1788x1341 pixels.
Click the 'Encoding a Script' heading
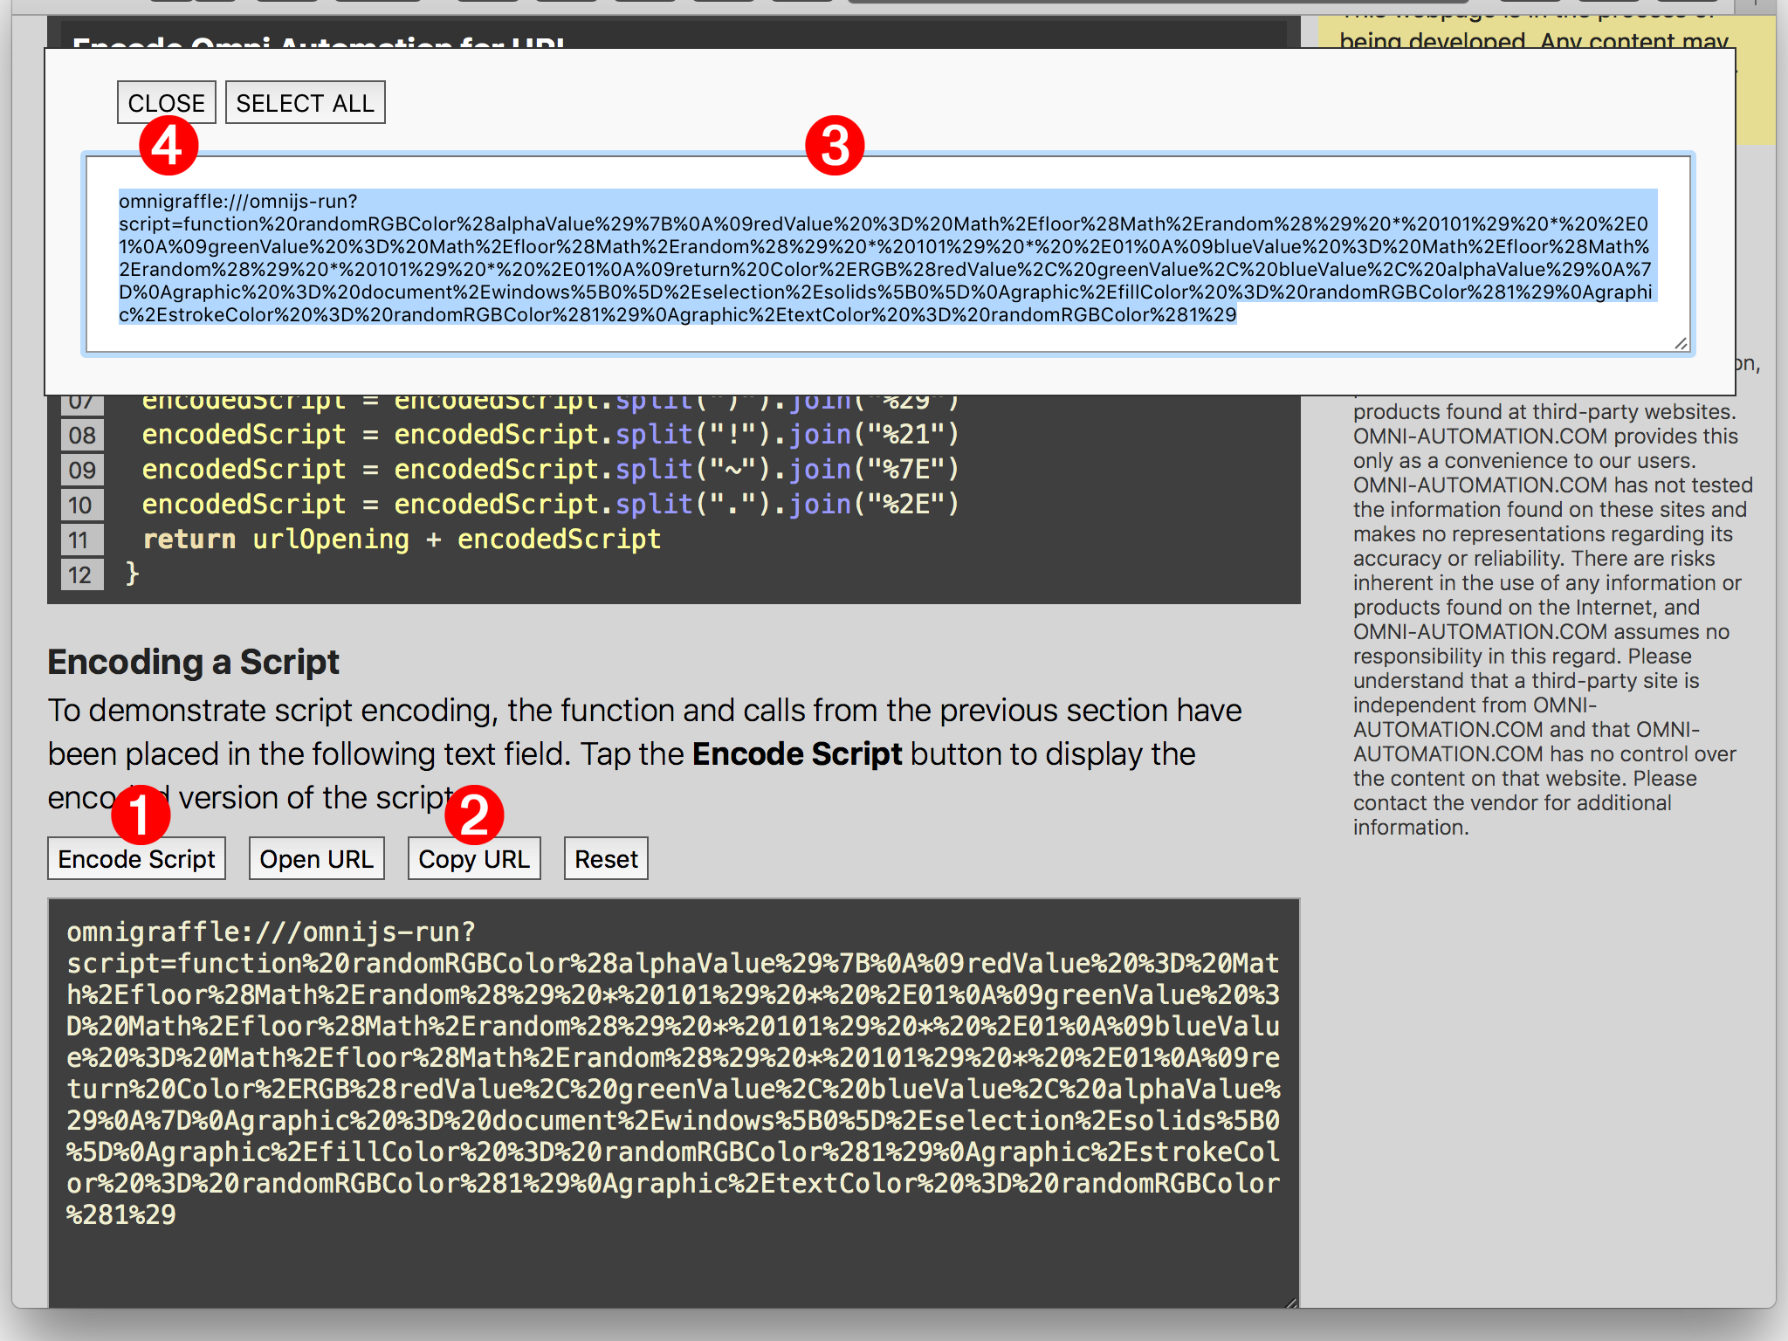pyautogui.click(x=193, y=662)
